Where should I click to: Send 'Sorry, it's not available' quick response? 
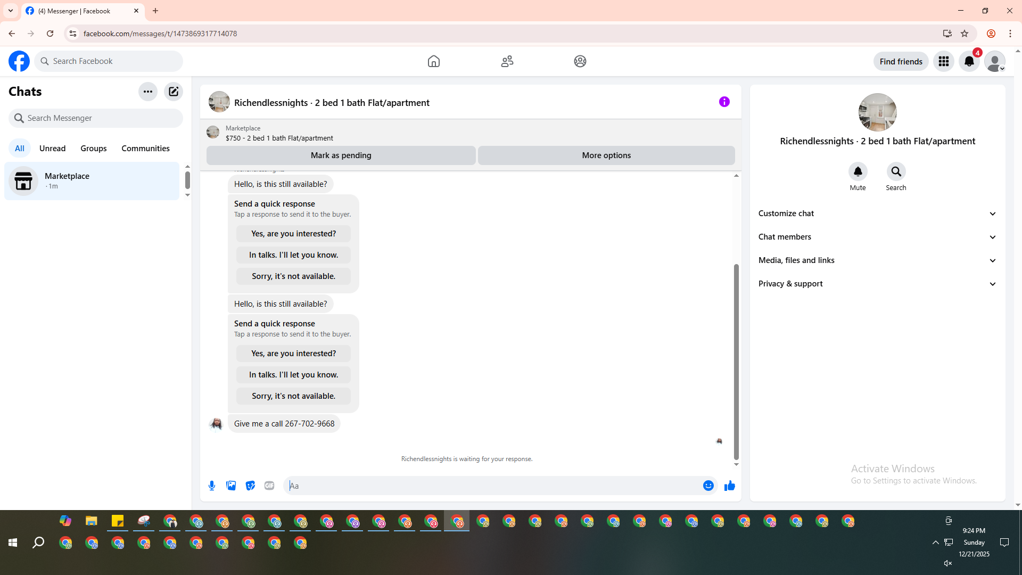click(x=293, y=396)
